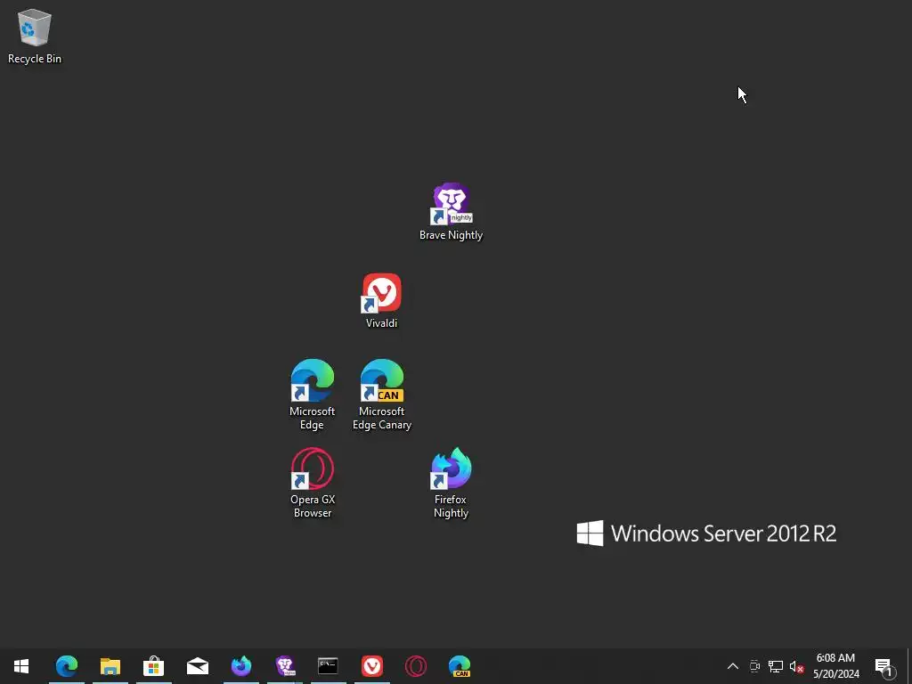Open the Action Center notification icon
This screenshot has height=684, width=912.
point(884,666)
